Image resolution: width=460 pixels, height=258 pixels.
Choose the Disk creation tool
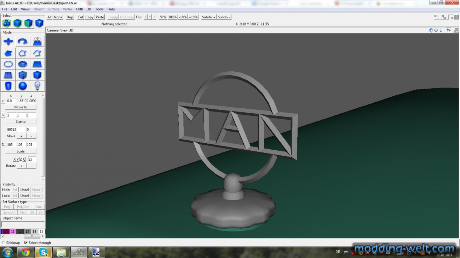(x=23, y=64)
